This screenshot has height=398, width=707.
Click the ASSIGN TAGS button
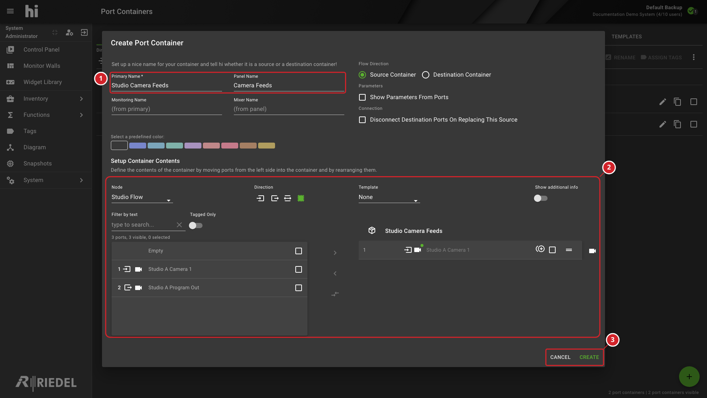661,57
